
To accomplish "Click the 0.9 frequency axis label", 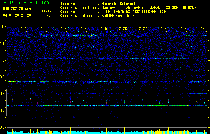I will [3, 77].
